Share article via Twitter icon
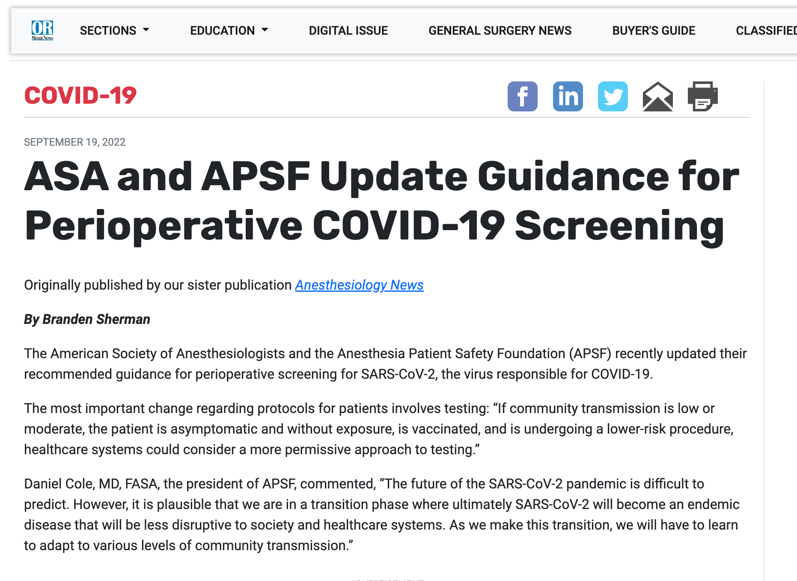 tap(613, 96)
